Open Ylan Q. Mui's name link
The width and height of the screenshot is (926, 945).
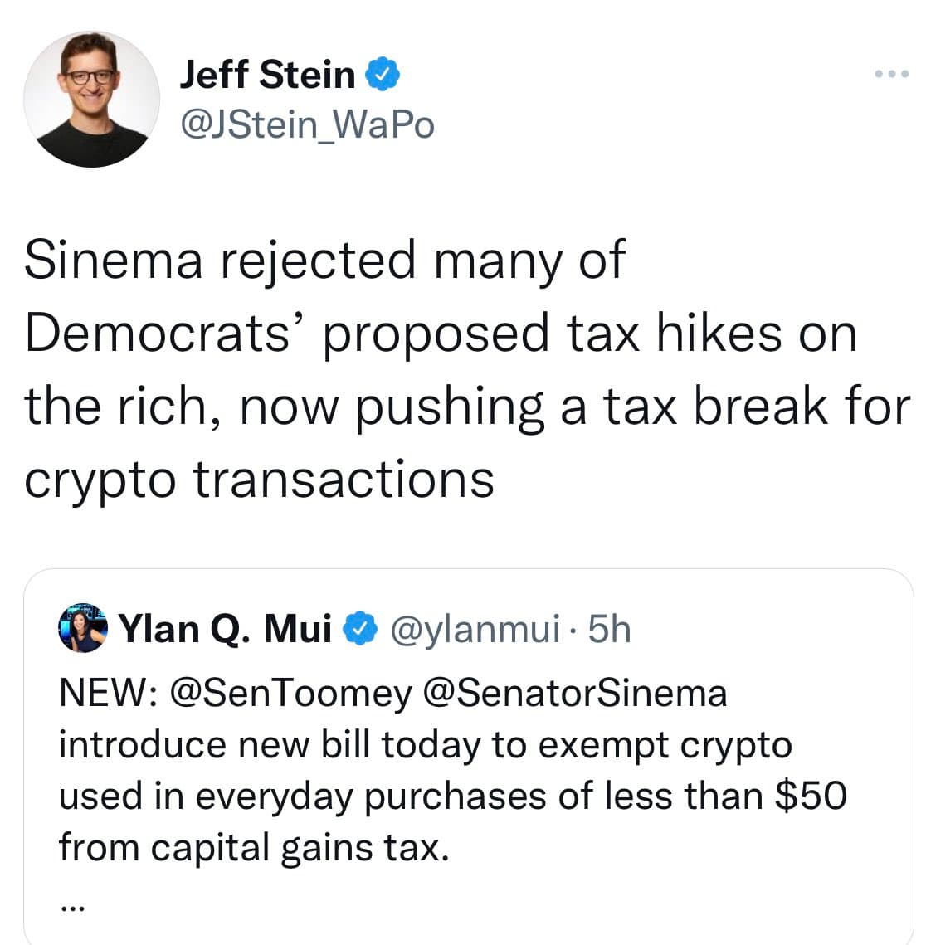click(226, 628)
